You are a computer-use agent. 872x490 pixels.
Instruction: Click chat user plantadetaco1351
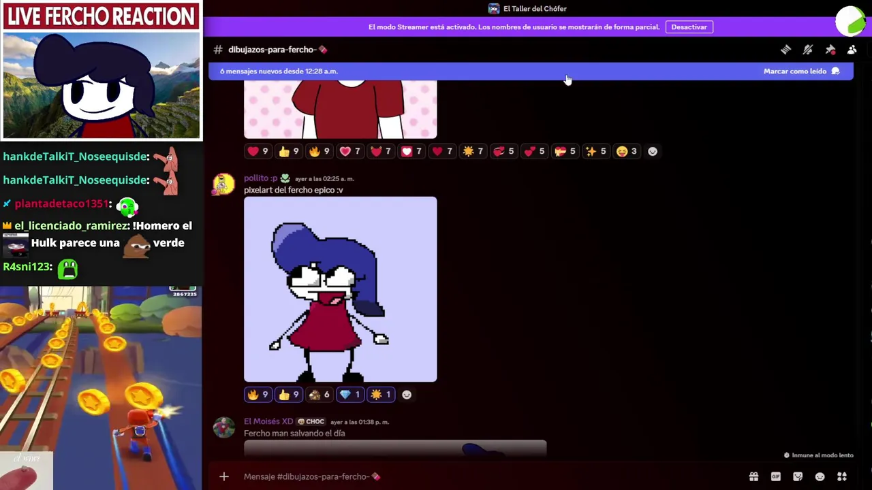point(61,203)
